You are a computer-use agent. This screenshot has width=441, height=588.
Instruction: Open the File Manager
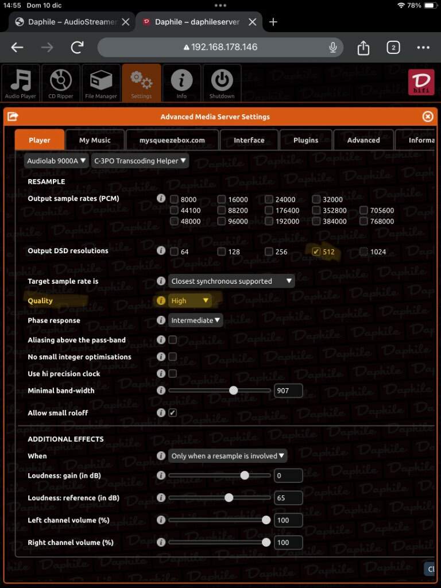[101, 83]
